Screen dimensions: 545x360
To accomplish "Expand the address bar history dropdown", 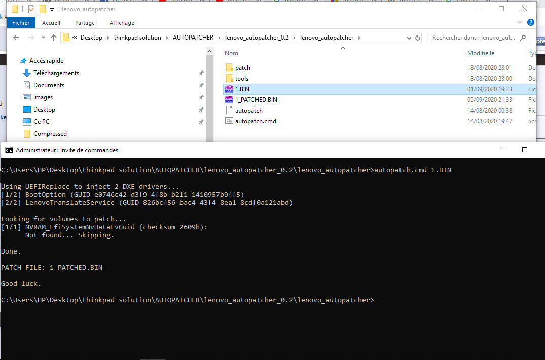I will pos(409,38).
